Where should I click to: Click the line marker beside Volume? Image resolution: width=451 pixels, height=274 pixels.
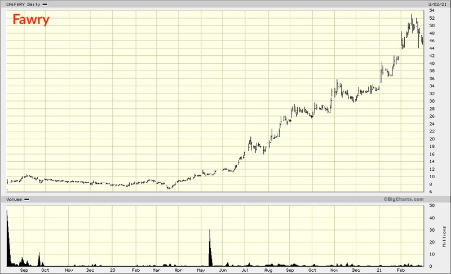[26, 199]
